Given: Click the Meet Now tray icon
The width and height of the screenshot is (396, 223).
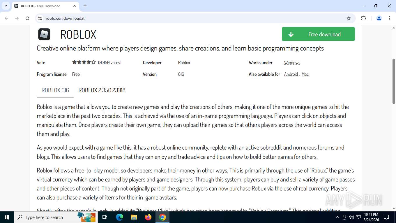Looking at the screenshot, I should pos(344,217).
